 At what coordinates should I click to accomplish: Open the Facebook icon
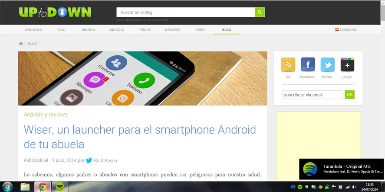308,64
